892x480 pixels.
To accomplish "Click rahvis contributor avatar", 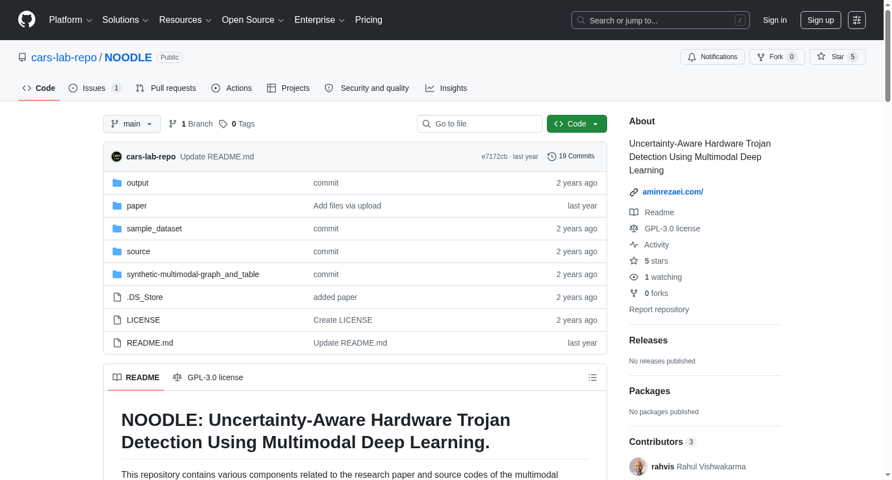I will tap(638, 467).
